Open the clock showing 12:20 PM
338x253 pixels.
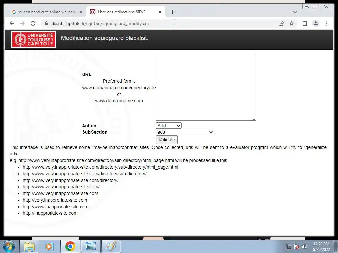[321, 247]
